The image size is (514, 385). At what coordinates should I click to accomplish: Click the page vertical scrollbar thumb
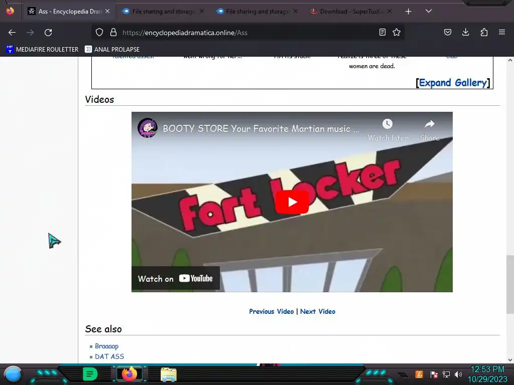510,284
